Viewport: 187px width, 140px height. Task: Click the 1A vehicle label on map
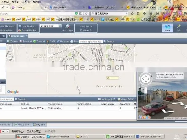pos(112,78)
